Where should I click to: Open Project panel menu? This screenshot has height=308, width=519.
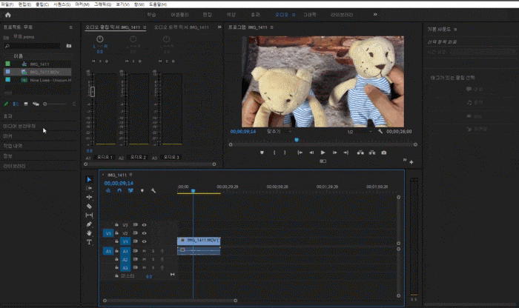pyautogui.click(x=71, y=27)
